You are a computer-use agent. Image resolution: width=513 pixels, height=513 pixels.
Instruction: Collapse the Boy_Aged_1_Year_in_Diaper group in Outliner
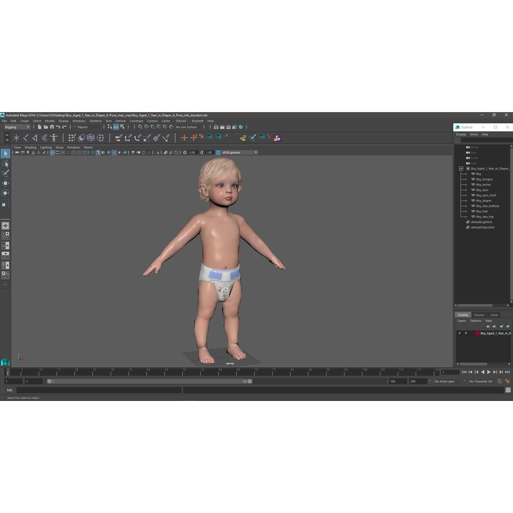click(461, 169)
